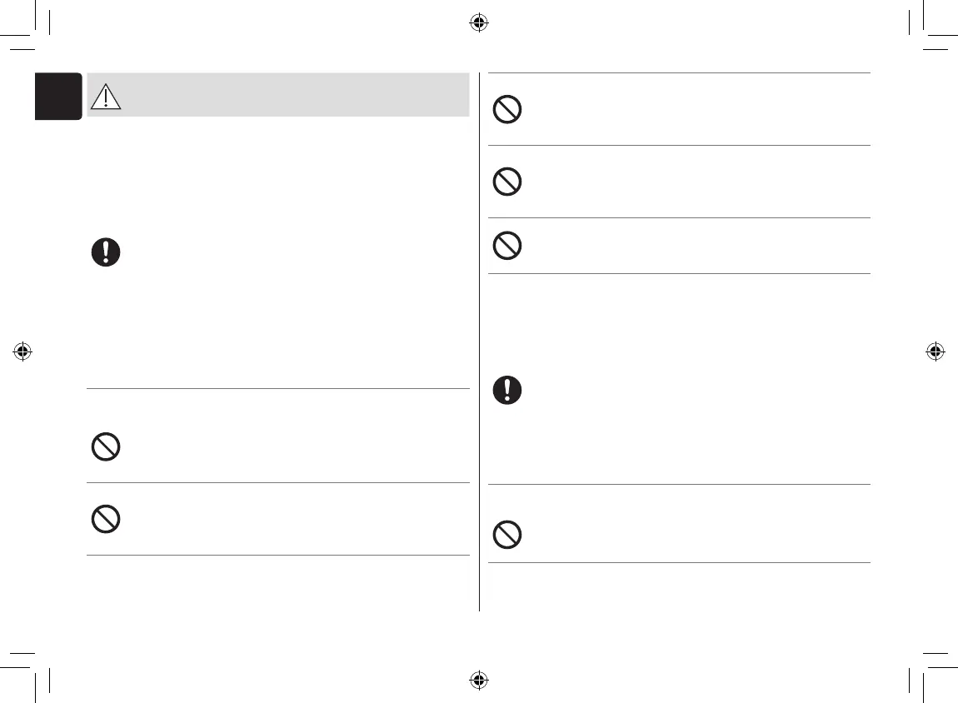Click the top center registration crosshair mark

tap(478, 23)
